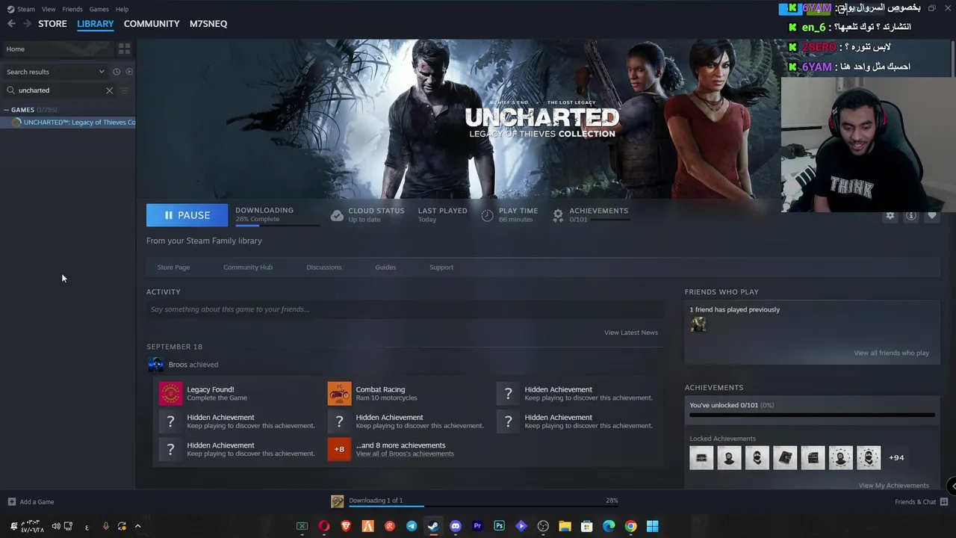Click the +8 more achievements badge
The image size is (956, 538).
339,449
